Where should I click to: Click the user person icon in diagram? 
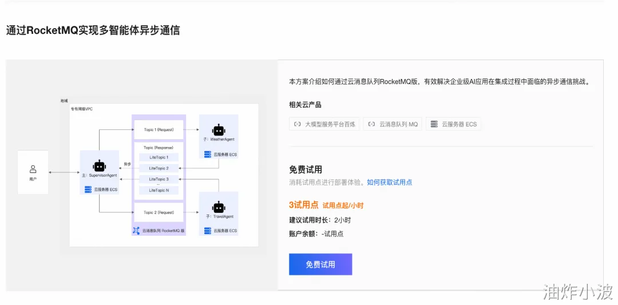(x=33, y=169)
